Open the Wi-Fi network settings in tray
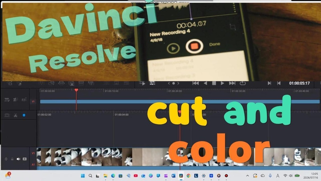 click(285, 176)
